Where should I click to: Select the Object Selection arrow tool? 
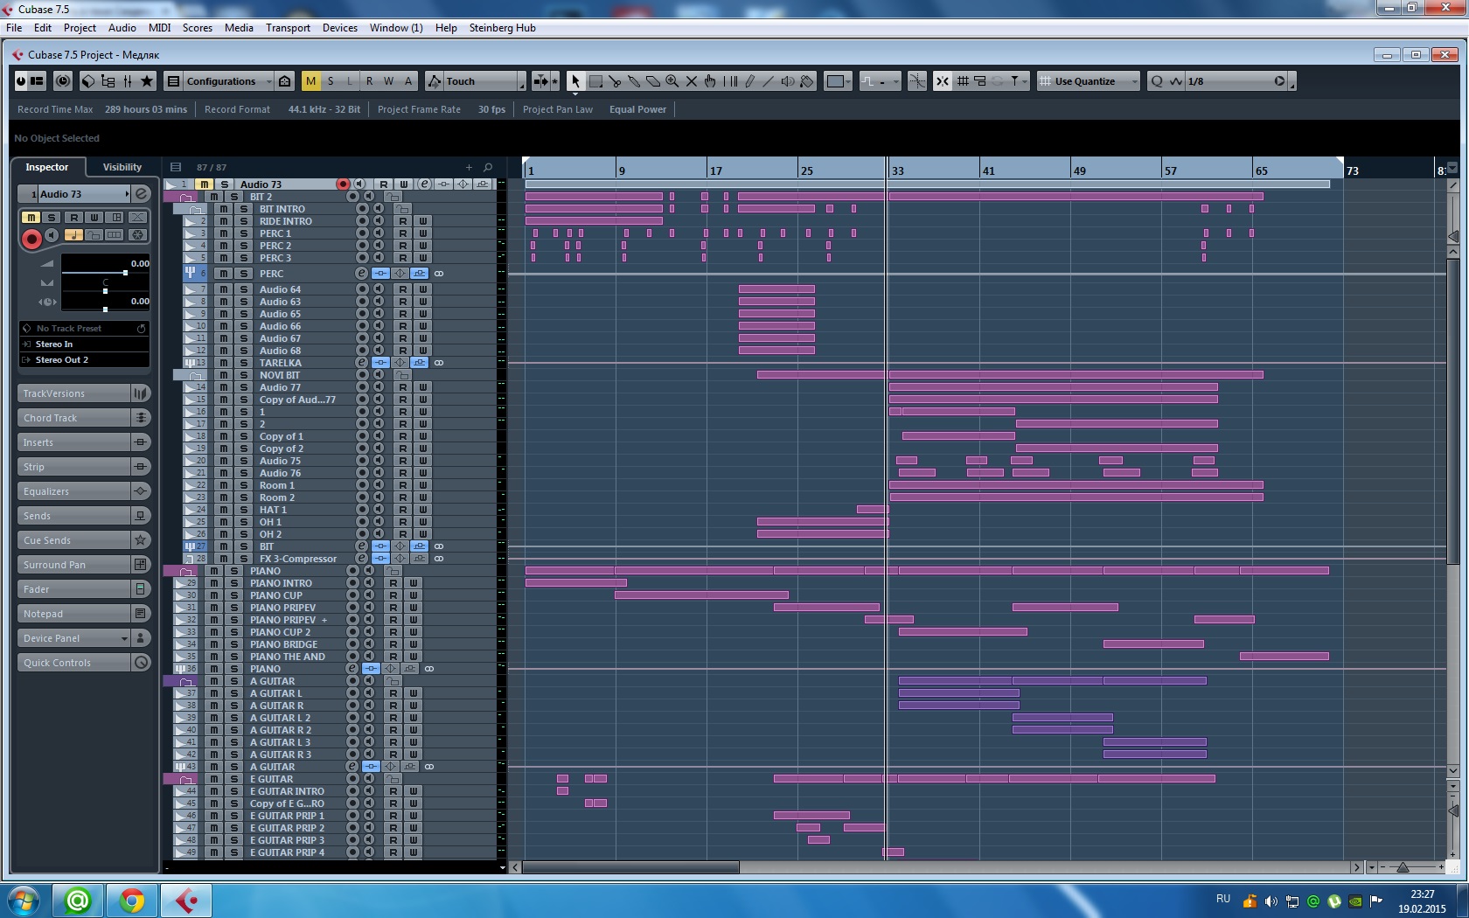[575, 81]
